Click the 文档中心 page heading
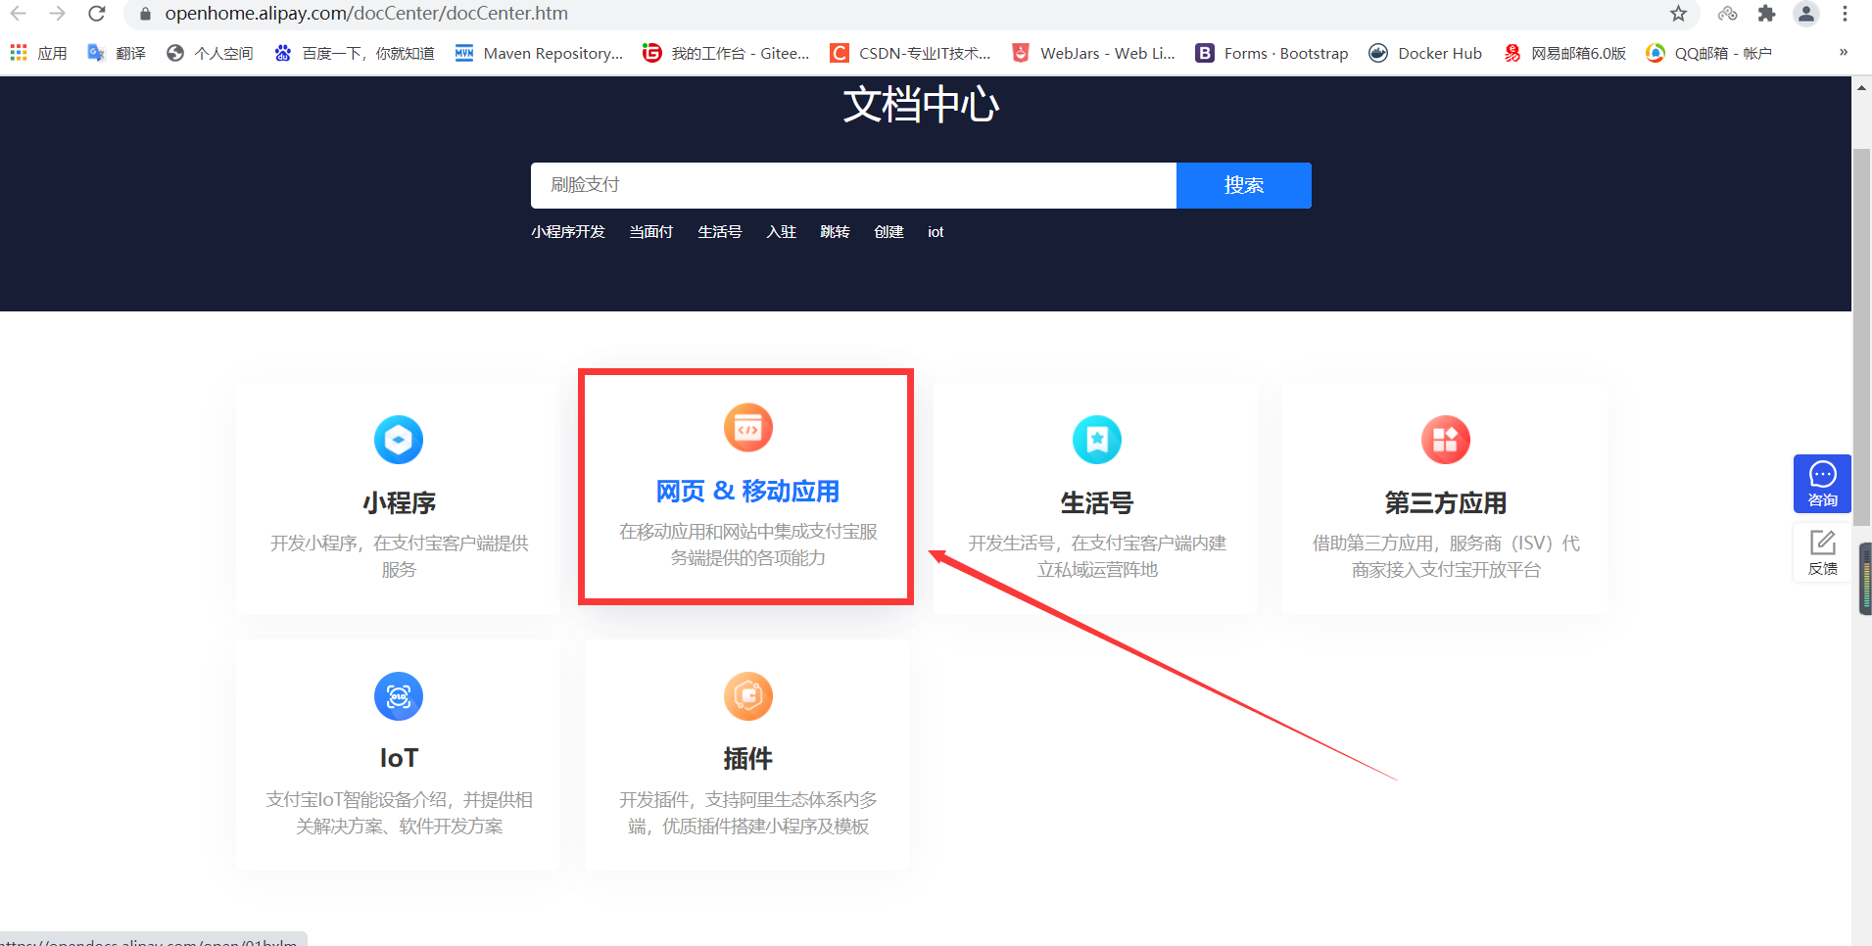The width and height of the screenshot is (1872, 946). pyautogui.click(x=922, y=105)
